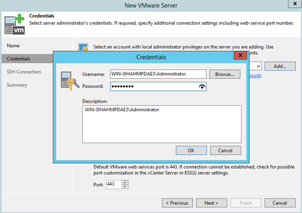This screenshot has width=302, height=213.
Task: Click into the Username field
Action: pos(158,74)
